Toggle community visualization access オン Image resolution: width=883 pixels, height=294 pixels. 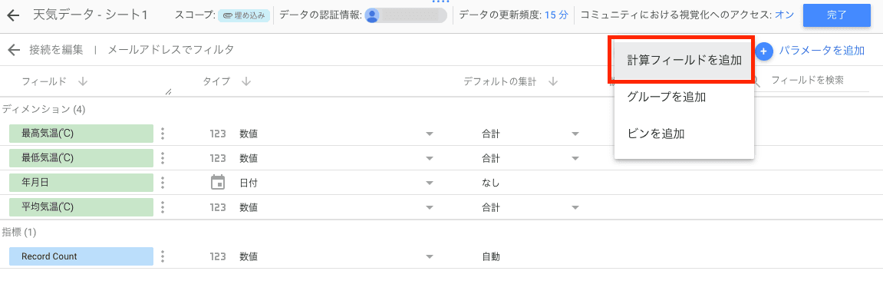coord(785,15)
